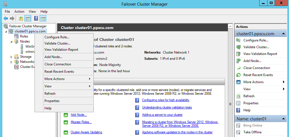The width and height of the screenshot is (289, 137).
Task: Choose Close Connection from context menu
Action: (64, 64)
